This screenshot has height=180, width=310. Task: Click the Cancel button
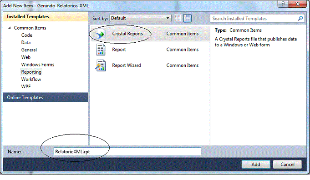[x=287, y=164]
